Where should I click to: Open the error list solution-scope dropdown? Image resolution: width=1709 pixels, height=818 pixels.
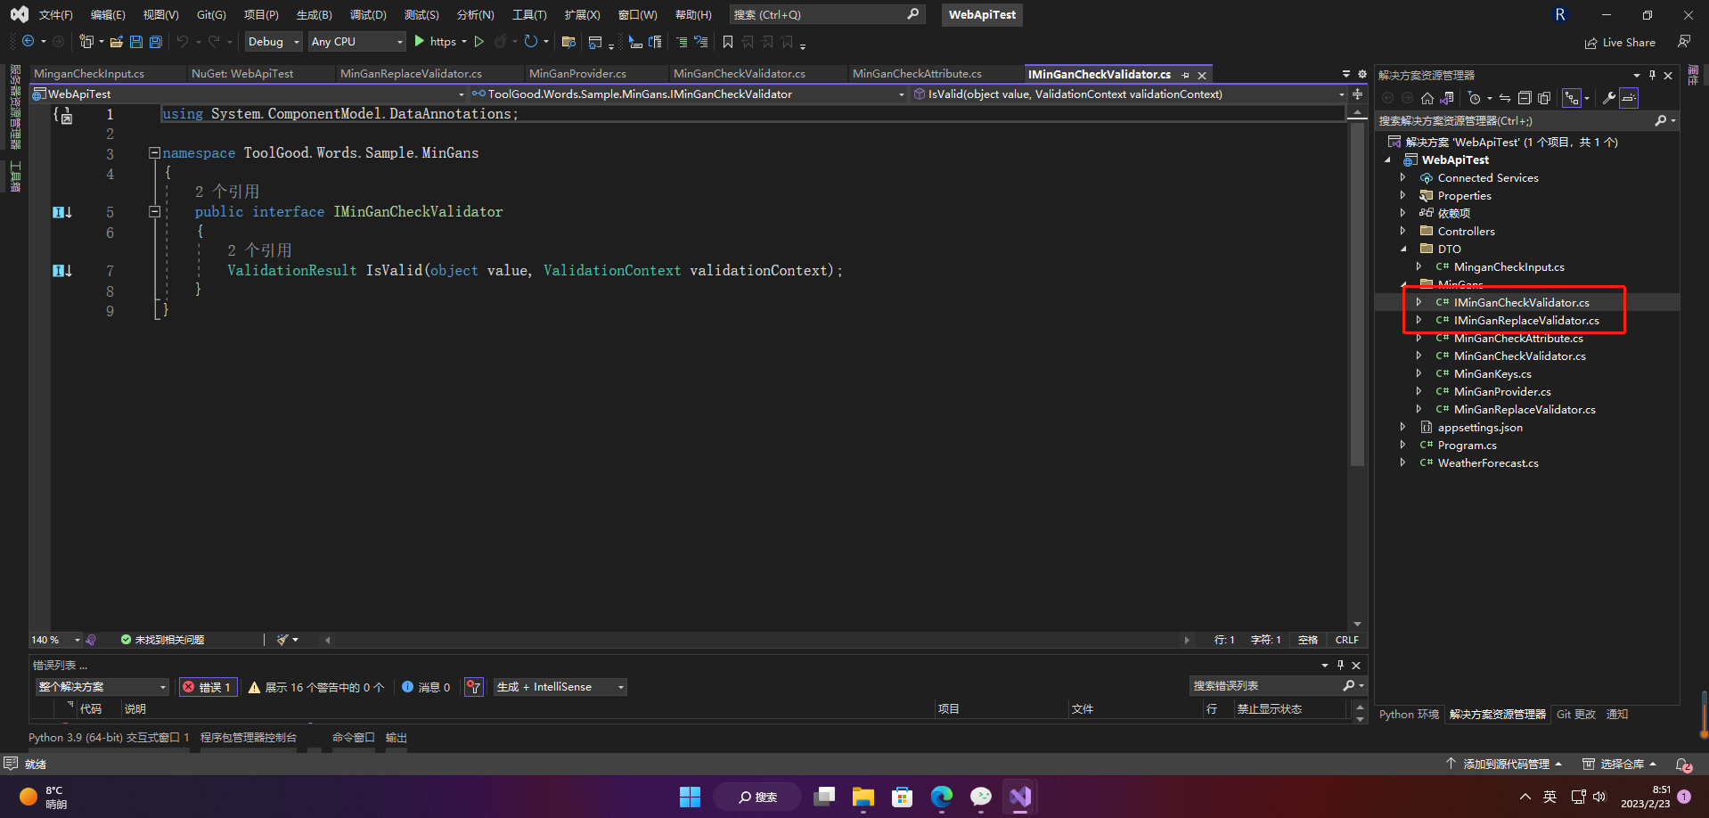102,687
